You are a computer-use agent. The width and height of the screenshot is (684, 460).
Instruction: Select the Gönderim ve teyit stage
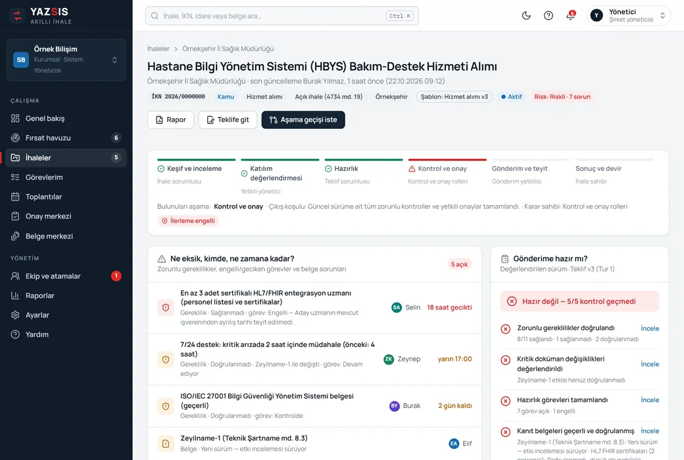[531, 172]
